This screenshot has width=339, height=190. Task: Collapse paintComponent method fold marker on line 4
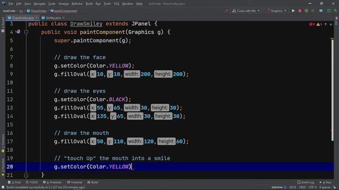click(26, 32)
